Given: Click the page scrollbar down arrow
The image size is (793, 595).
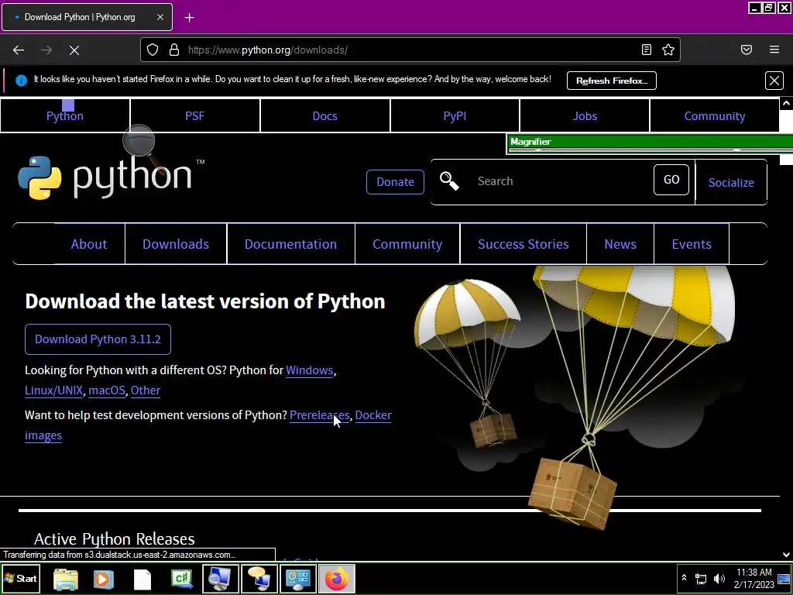Looking at the screenshot, I should [x=786, y=555].
